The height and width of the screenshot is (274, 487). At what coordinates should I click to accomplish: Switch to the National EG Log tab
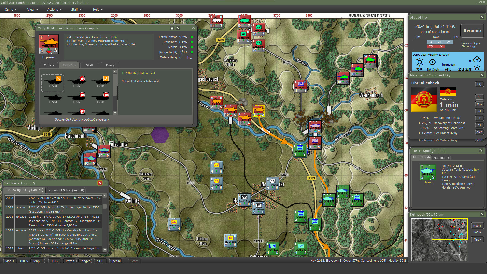pos(66,190)
